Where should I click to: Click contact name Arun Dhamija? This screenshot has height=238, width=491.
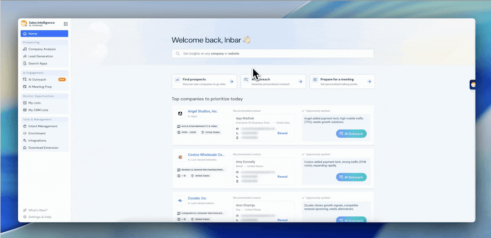click(245, 205)
